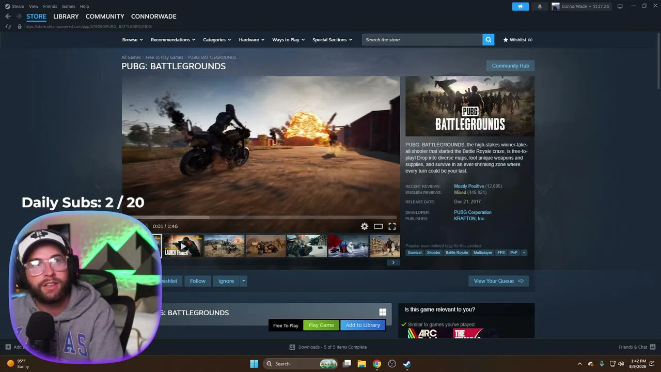Image resolution: width=661 pixels, height=372 pixels.
Task: Make the trailer fullscreen
Action: coord(392,226)
